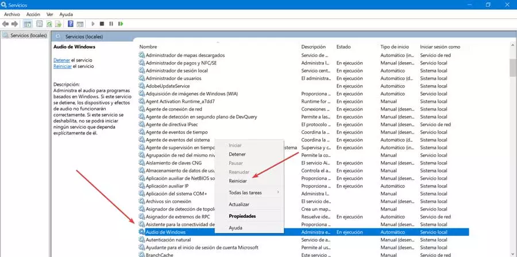Click the gear icon beside Autenticación natural

click(x=142, y=240)
